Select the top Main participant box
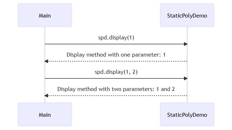Screen dimensions: 232x130 pyautogui.click(x=45, y=15)
